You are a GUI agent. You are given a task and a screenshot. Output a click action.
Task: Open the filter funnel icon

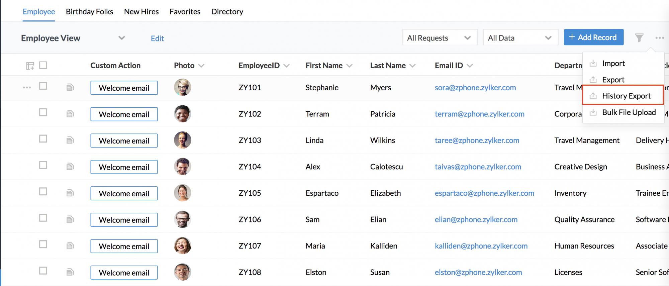[x=639, y=38]
